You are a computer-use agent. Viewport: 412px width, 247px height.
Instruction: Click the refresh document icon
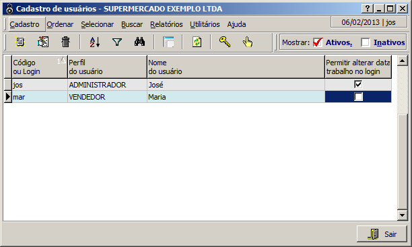tap(197, 42)
